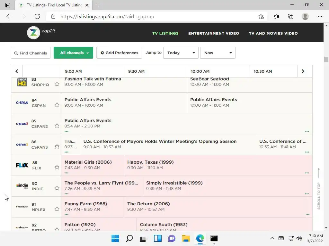
Task: Open Funny Farm (1988) listing
Action: (x=93, y=207)
